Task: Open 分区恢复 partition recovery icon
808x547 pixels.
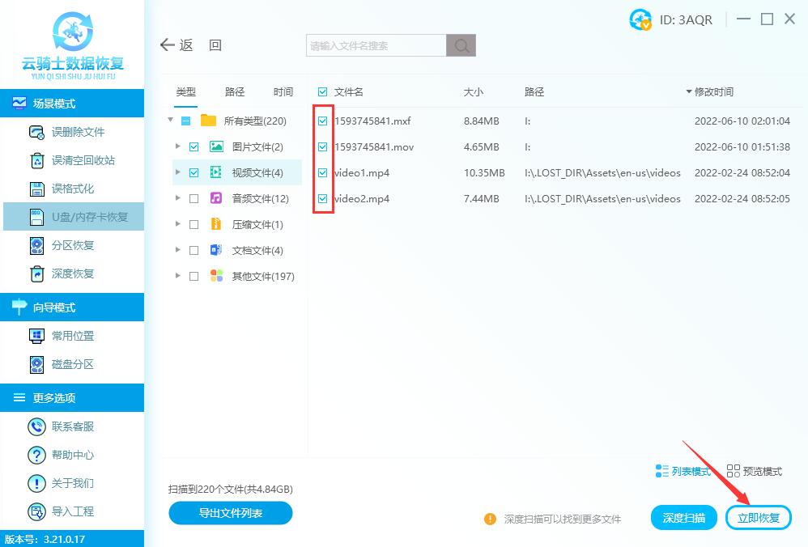Action: click(37, 246)
